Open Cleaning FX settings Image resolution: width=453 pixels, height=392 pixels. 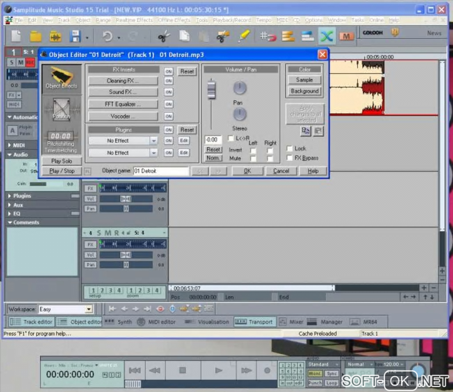tap(123, 81)
